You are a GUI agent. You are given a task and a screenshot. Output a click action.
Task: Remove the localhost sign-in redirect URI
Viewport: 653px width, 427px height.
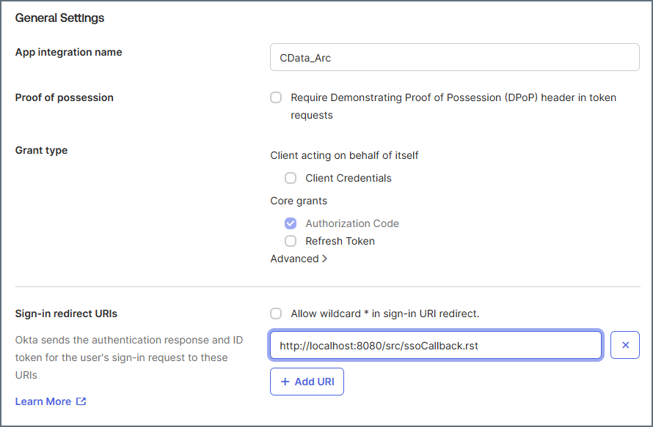coord(625,345)
